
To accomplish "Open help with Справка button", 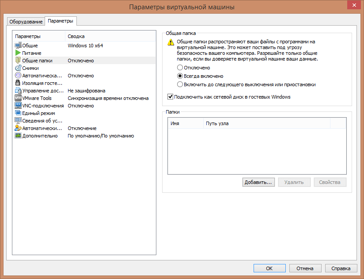I will [341, 268].
